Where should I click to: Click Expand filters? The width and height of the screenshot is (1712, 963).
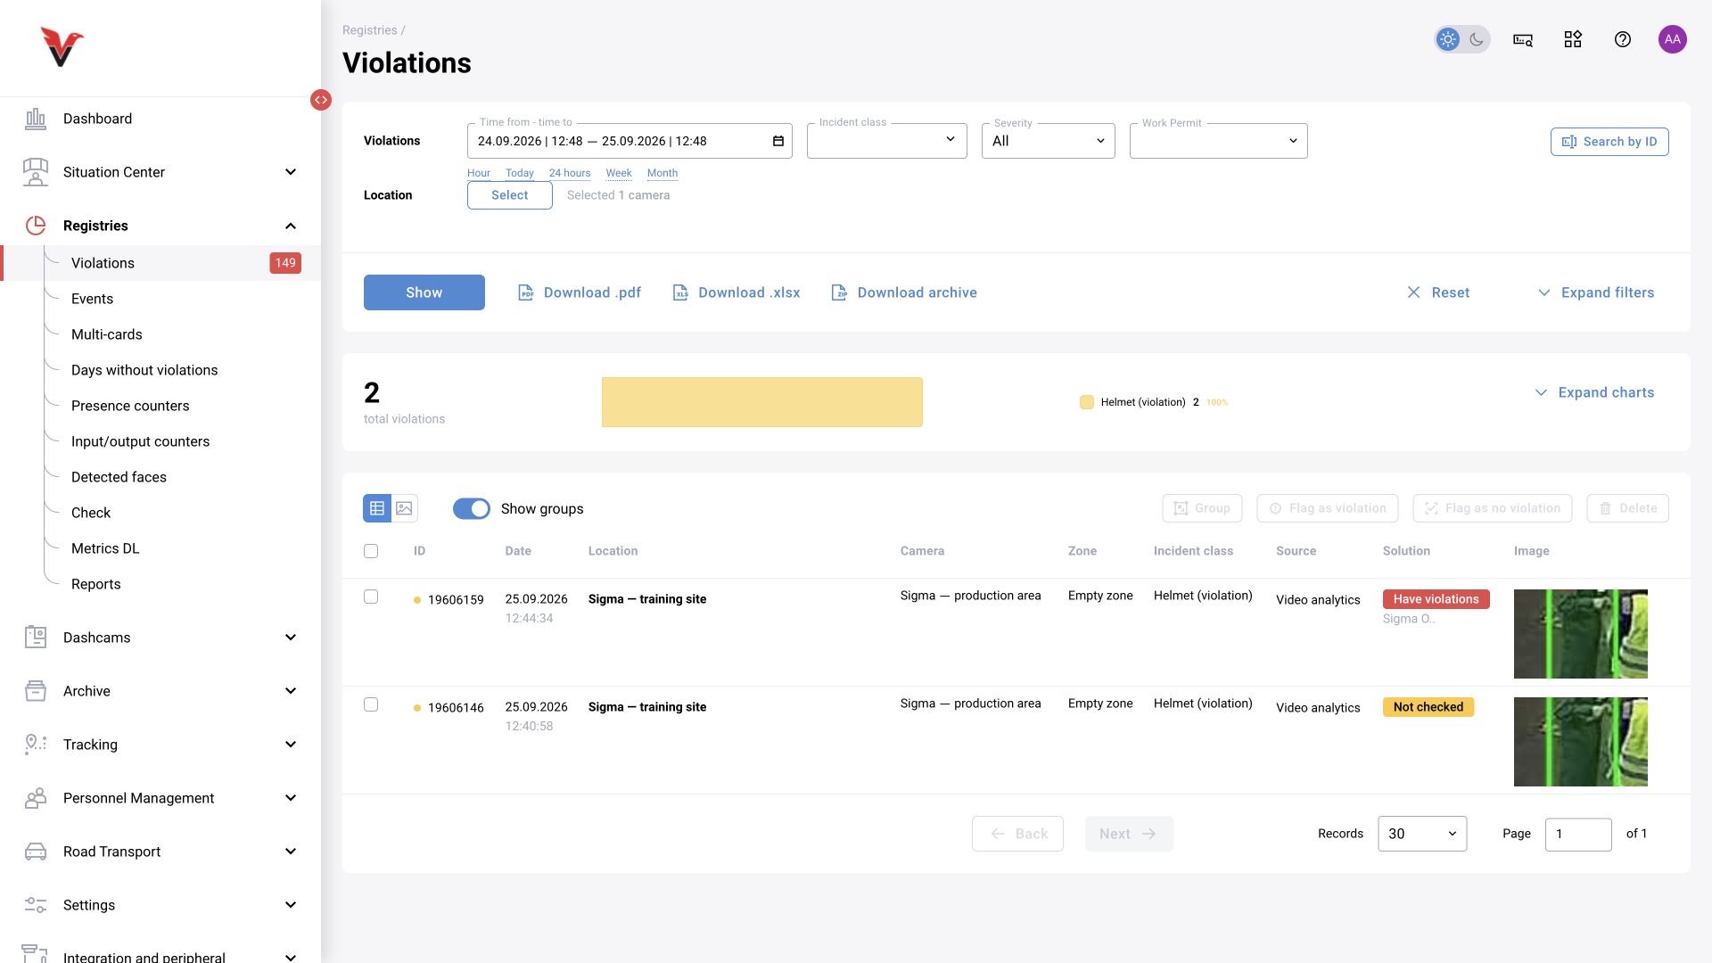point(1596,292)
